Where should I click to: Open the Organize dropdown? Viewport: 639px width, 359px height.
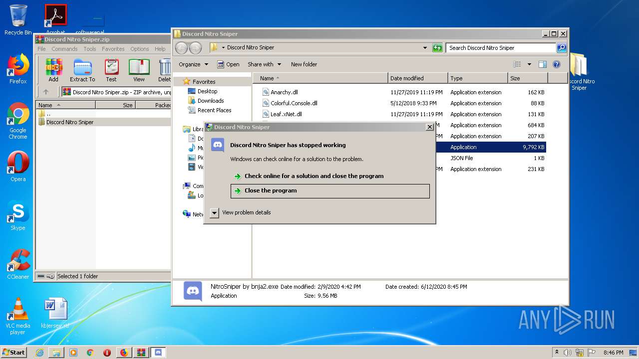(193, 64)
